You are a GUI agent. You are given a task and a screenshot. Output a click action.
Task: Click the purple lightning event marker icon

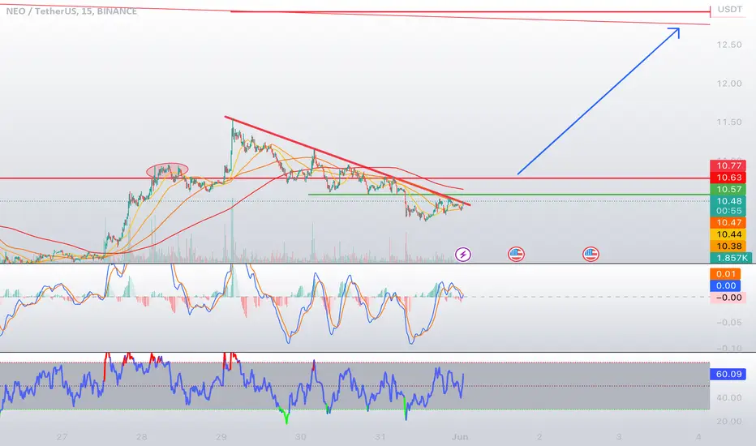[x=463, y=254]
